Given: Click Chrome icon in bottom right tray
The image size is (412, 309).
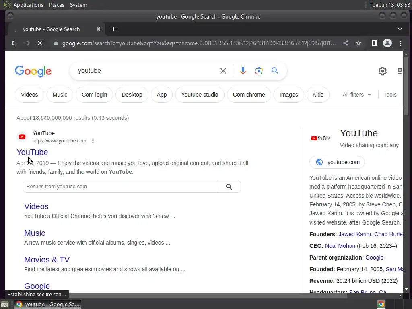Looking at the screenshot, I should [381, 304].
